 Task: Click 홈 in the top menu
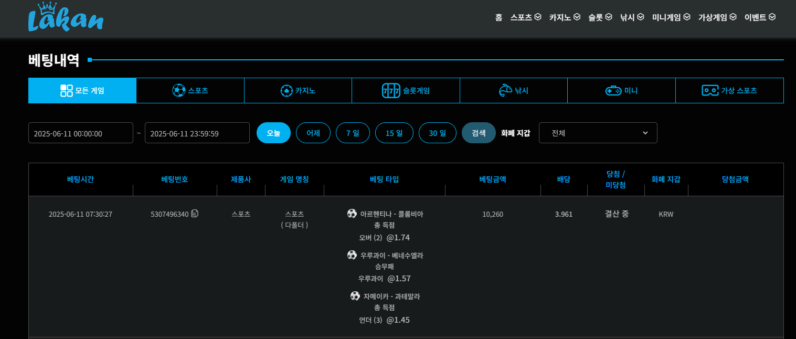[x=498, y=17]
